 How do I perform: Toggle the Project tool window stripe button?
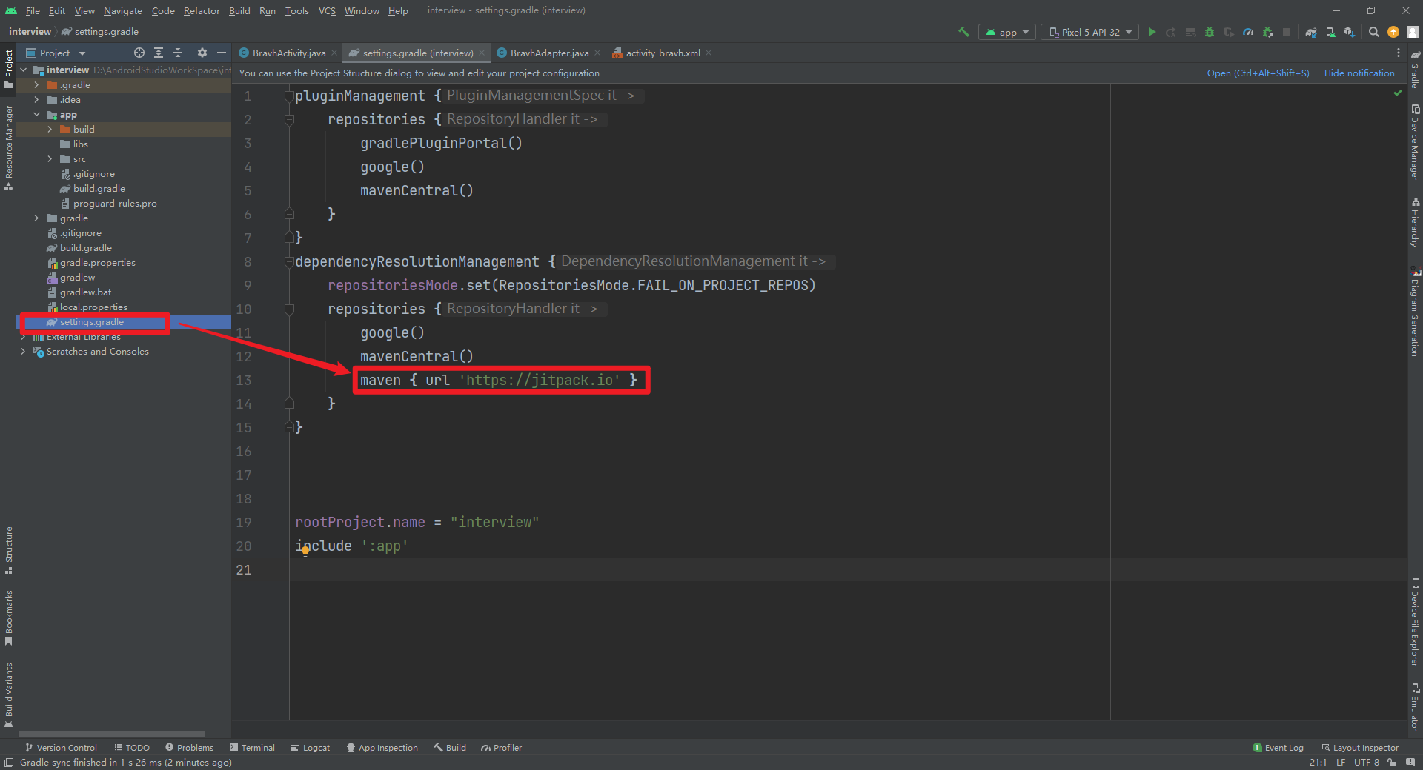pyautogui.click(x=8, y=68)
